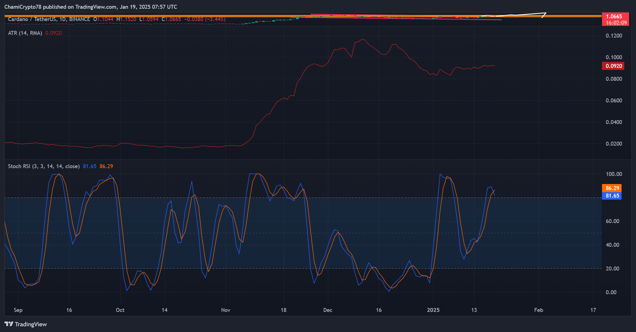Click the TradingView logo icon
This screenshot has height=332, width=636.
pos(9,324)
